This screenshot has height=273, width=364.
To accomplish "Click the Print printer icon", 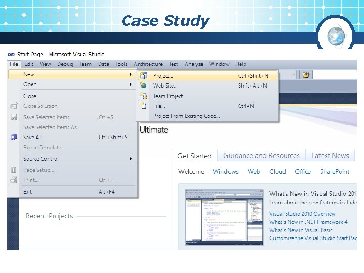I will pos(14,179).
